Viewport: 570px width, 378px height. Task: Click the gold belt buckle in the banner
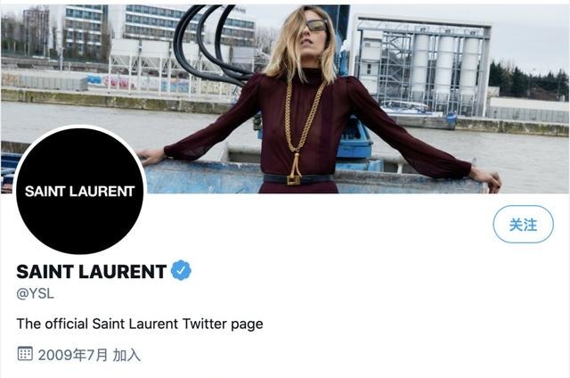(294, 180)
